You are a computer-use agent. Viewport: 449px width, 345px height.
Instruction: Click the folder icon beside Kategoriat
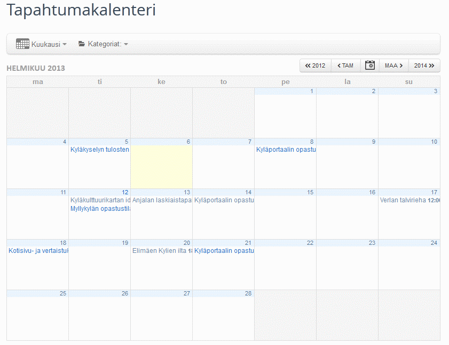82,44
